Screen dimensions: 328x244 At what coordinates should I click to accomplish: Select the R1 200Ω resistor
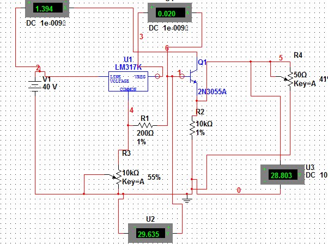[145, 125]
